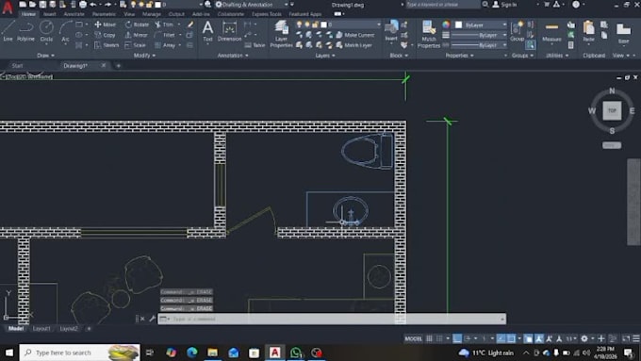Image resolution: width=641 pixels, height=361 pixels.
Task: Expand the Block panel
Action: pos(399,56)
